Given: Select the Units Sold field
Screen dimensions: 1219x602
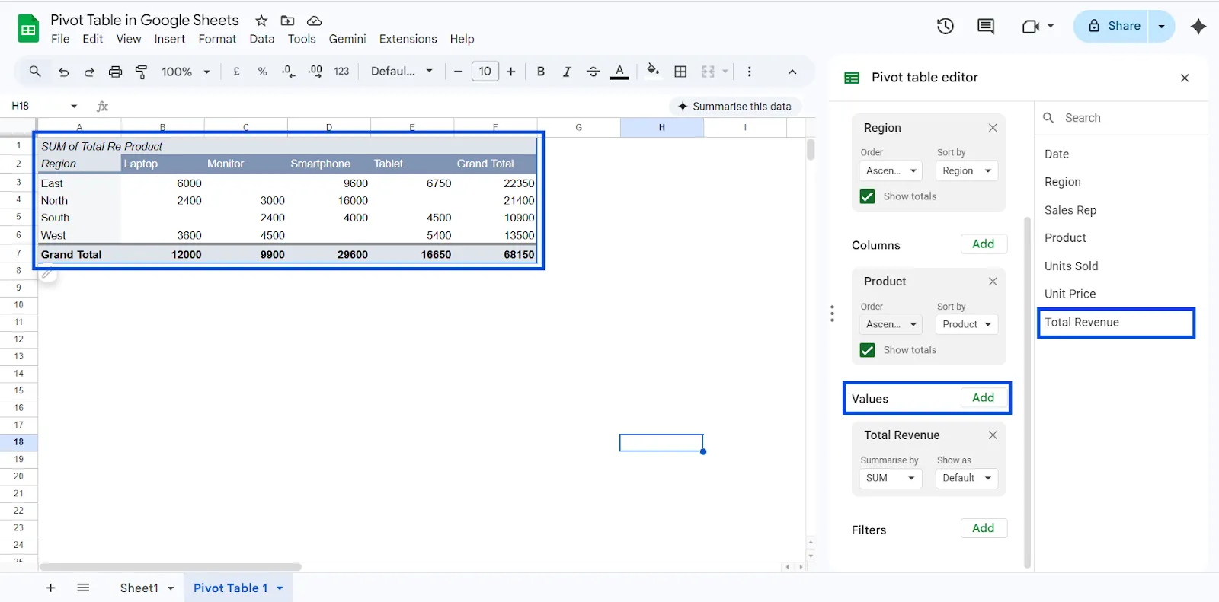Looking at the screenshot, I should click(x=1071, y=266).
